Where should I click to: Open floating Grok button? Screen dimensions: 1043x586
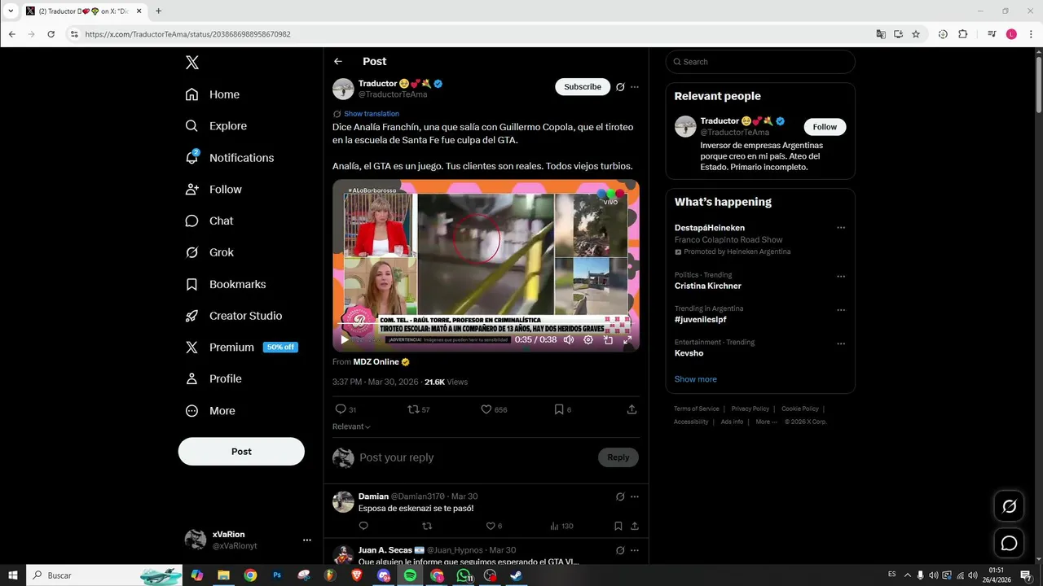point(1009,506)
